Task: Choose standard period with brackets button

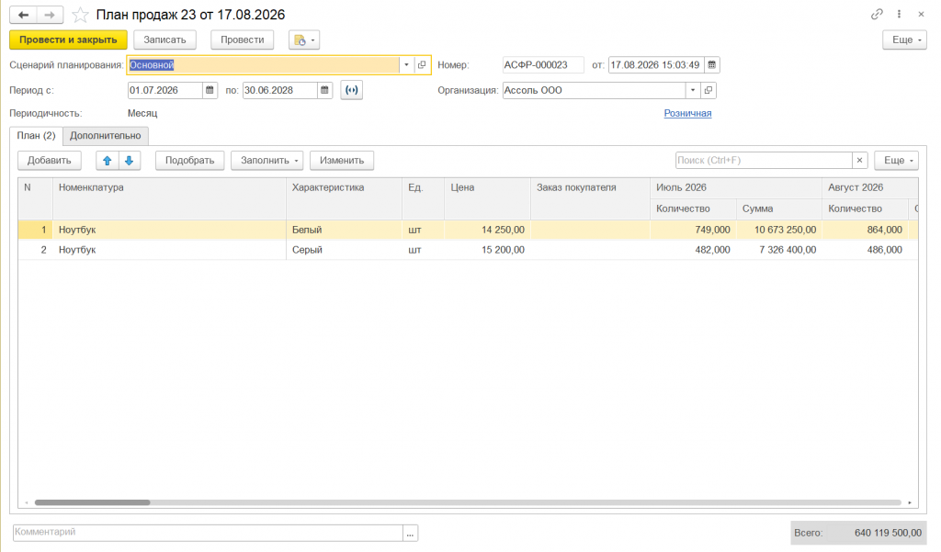Action: 352,90
